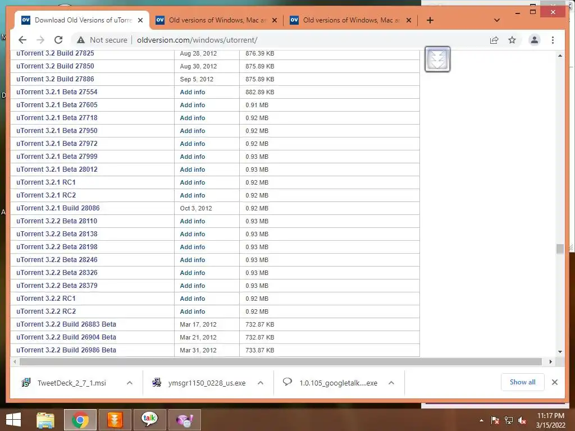
Task: Close the downloads bar
Action: (x=554, y=382)
